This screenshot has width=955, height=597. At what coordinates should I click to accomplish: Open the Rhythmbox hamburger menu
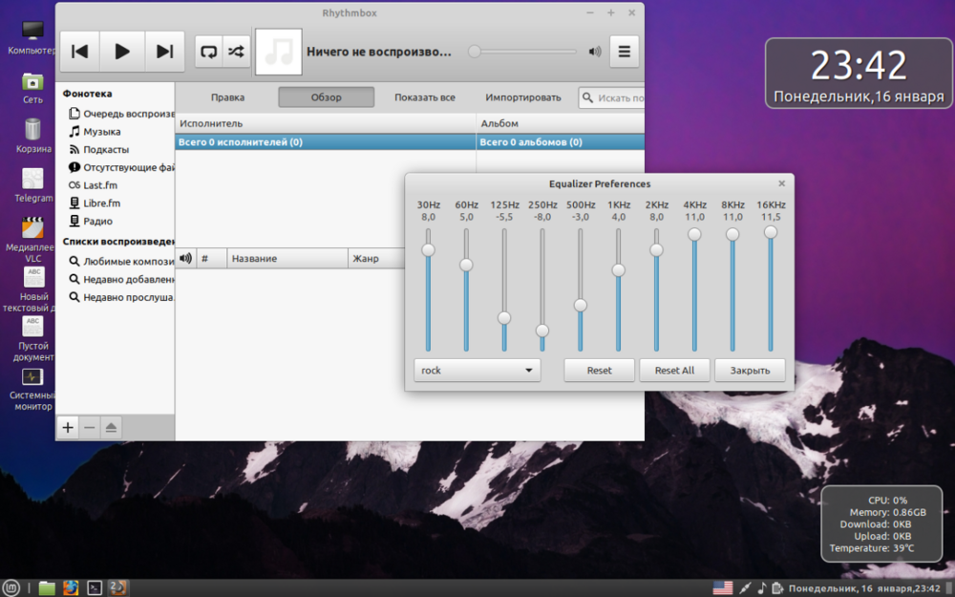click(625, 52)
